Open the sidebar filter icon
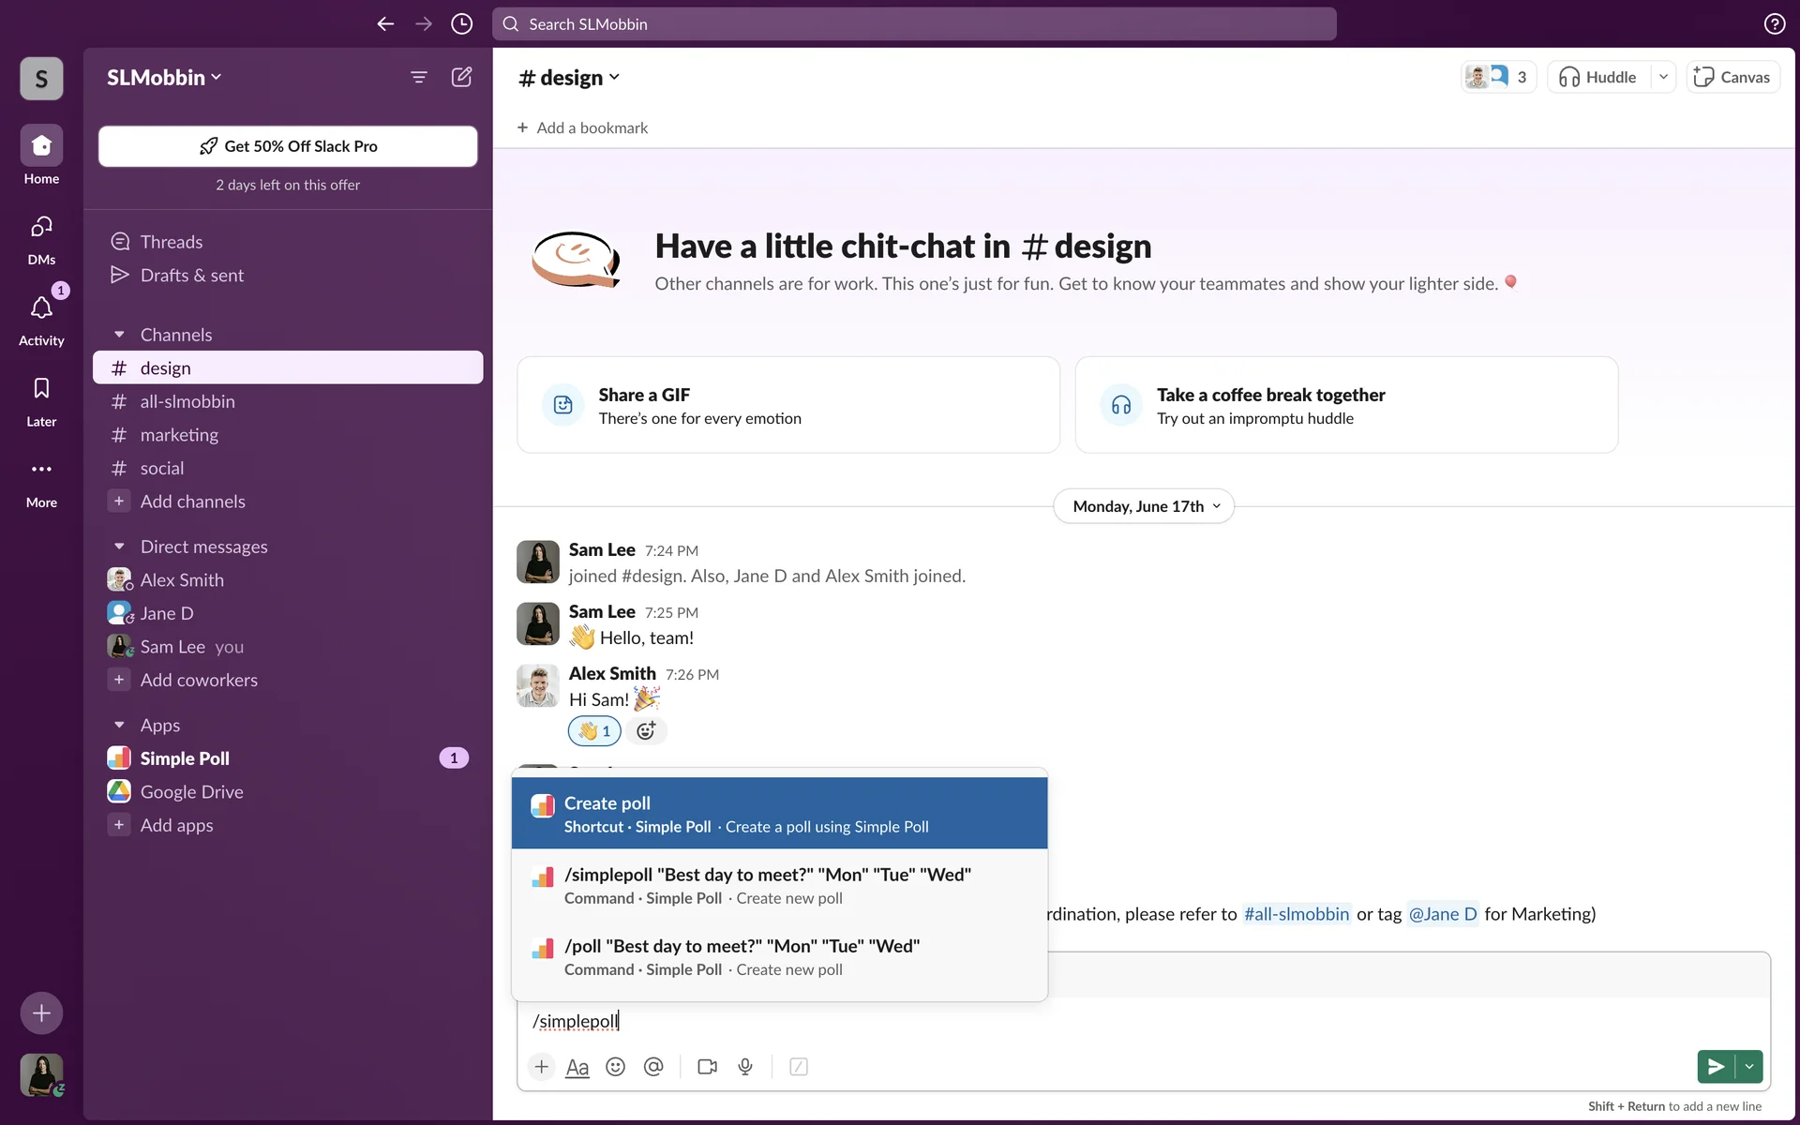Viewport: 1800px width, 1125px height. 419,77
